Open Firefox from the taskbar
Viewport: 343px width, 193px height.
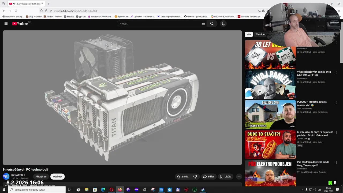(x=120, y=190)
